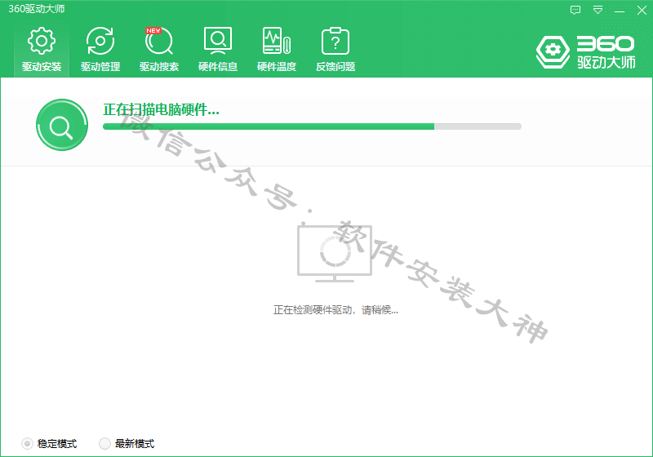Click the 正在扫描电脑硬件... heading text
Screen dimensions: 653x457
[x=161, y=110]
